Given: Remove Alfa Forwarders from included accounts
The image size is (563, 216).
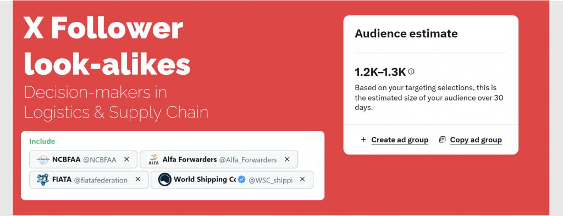Looking at the screenshot, I should click(287, 159).
